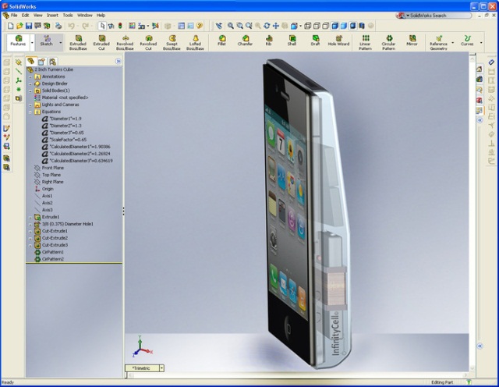The height and width of the screenshot is (387, 499).
Task: Open the Insert menu
Action: click(52, 16)
